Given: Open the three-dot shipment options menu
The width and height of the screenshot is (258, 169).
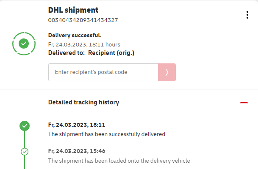Looking at the screenshot, I should 247,15.
